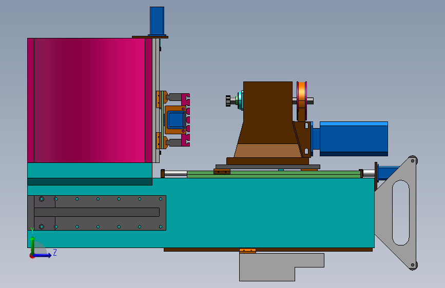The height and width of the screenshot is (288, 445).
Task: Select the blue Z axis arrow of triad
Action: click(43, 255)
